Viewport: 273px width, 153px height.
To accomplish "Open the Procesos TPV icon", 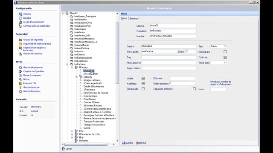I will tap(20, 83).
